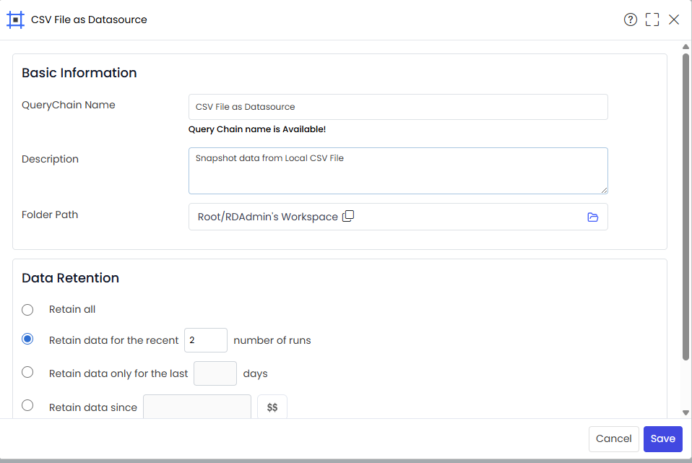Choose the Retain data since radio option

[27, 405]
